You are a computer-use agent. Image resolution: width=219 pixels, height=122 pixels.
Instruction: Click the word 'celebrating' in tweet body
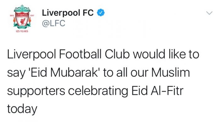pos(98,91)
